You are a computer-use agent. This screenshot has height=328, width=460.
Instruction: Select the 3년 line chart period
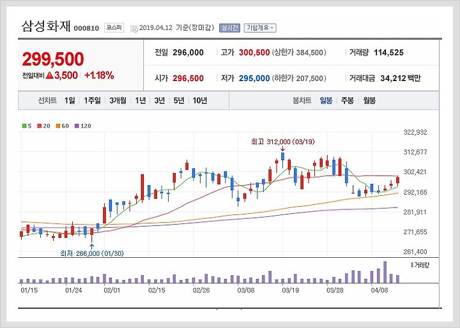pos(160,101)
